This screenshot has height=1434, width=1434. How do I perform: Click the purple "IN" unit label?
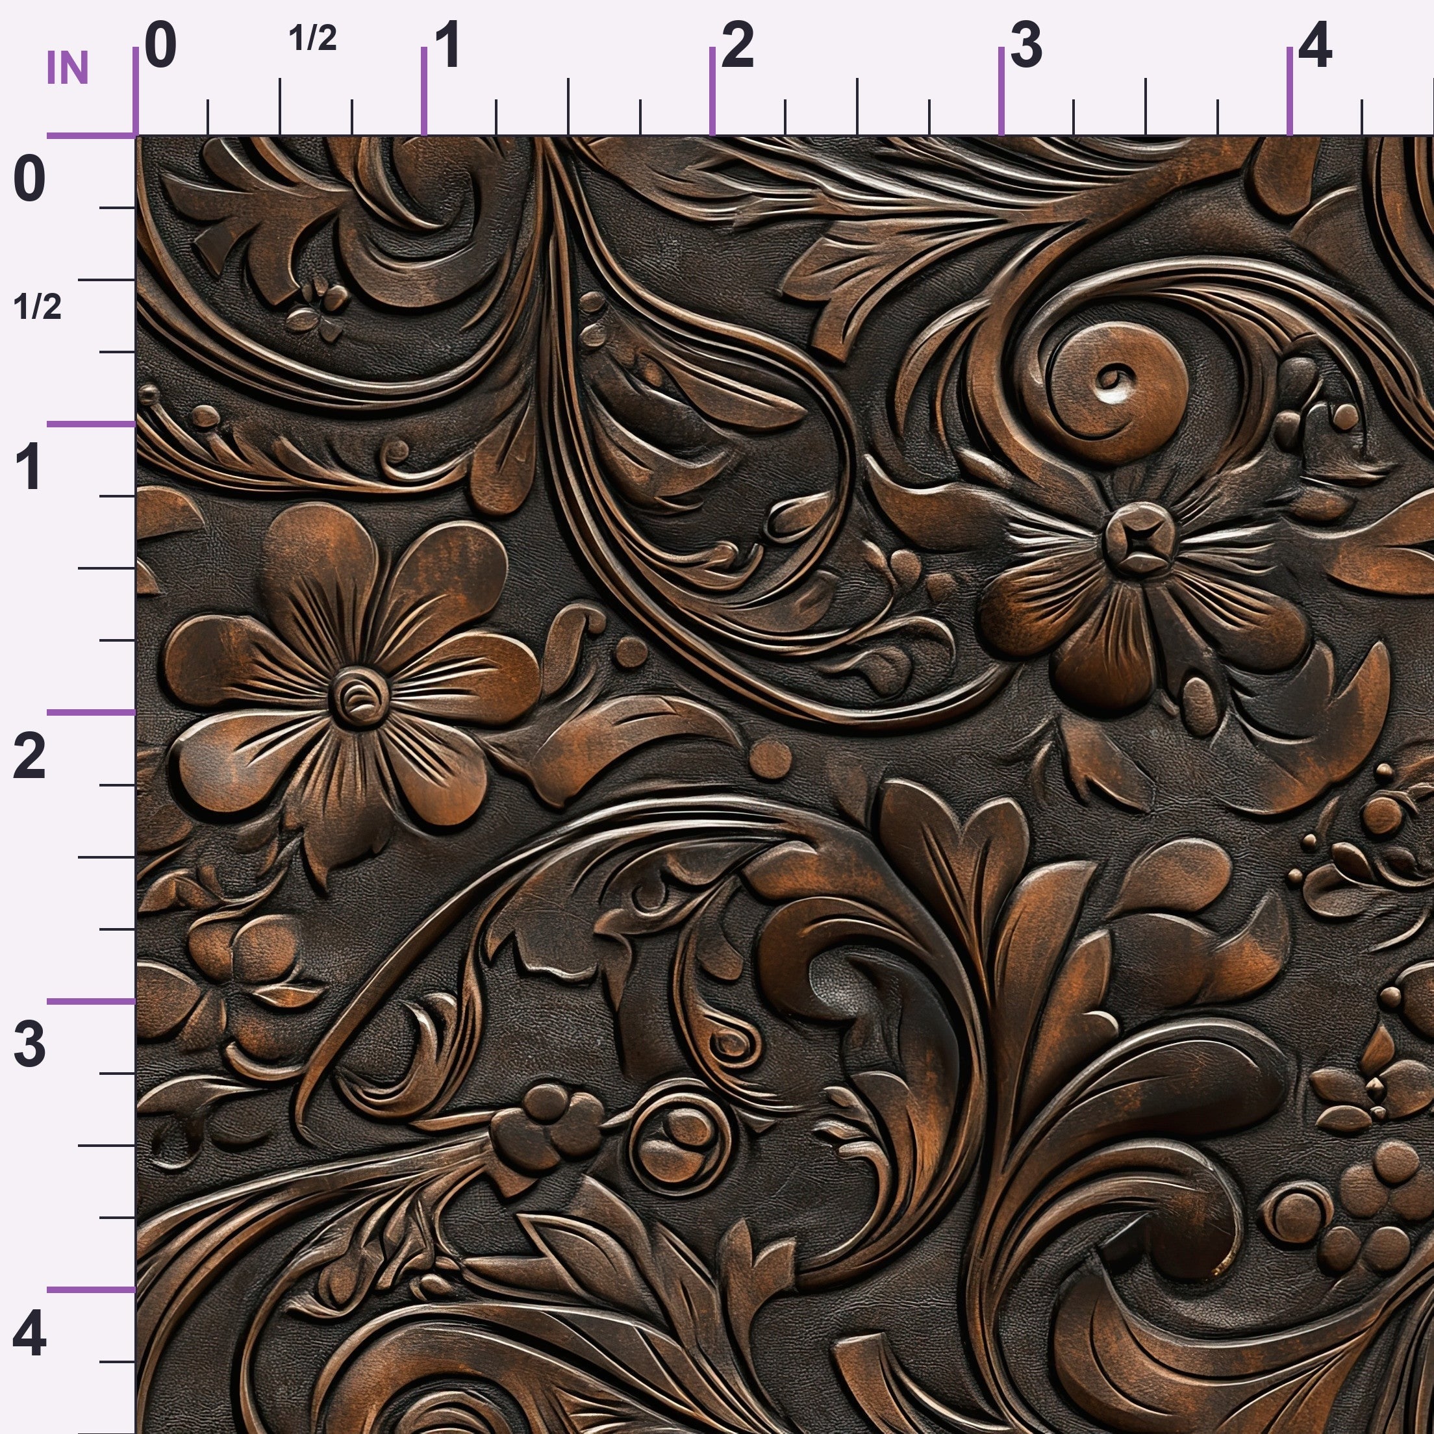pos(68,68)
